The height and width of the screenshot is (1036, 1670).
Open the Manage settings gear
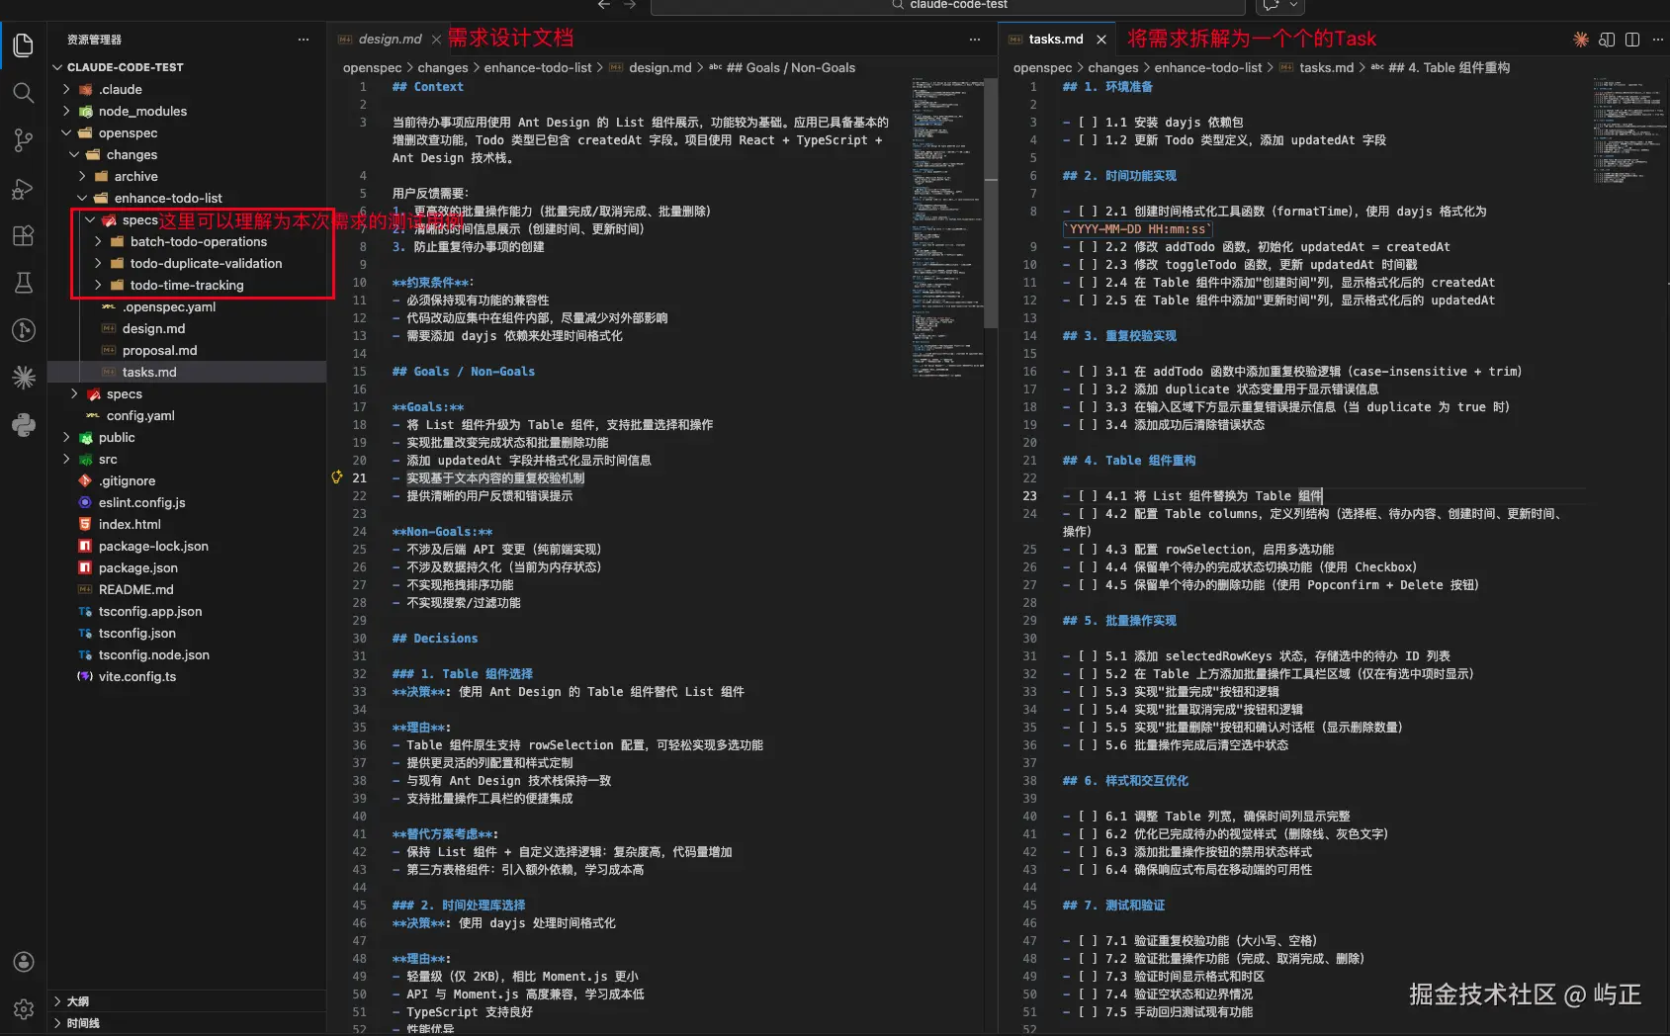pyautogui.click(x=24, y=1009)
